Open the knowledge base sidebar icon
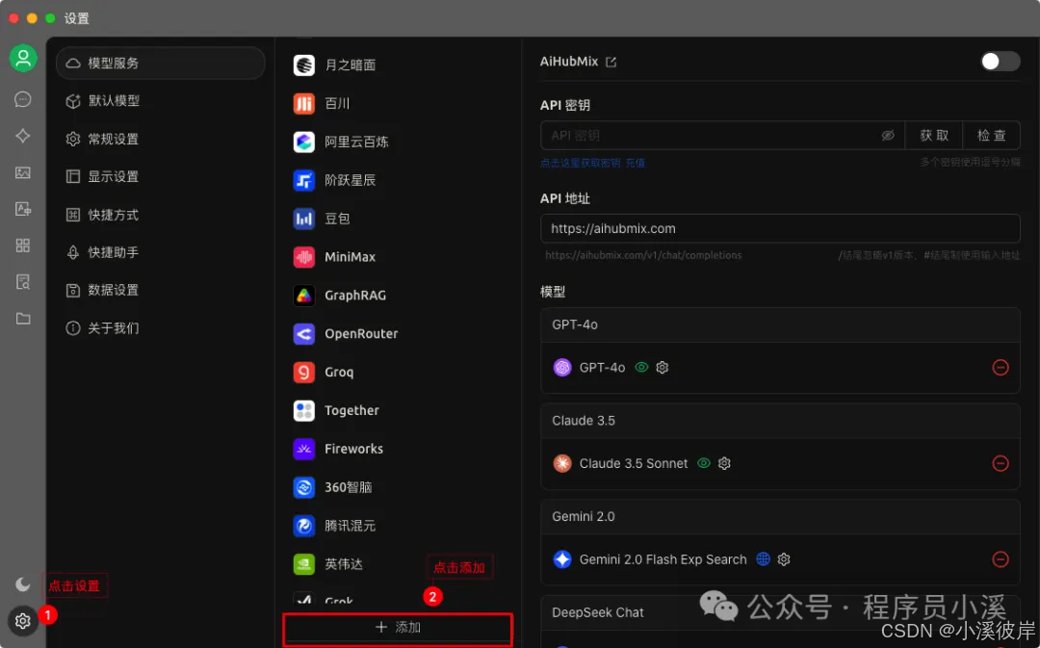Image resolution: width=1040 pixels, height=648 pixels. (22, 282)
